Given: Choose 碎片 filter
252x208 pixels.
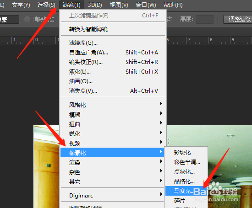Looking at the screenshot, I should point(186,201).
